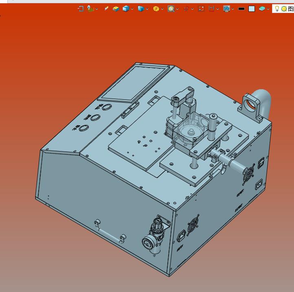
Task: Click the black color swatch
Action: pos(241,9)
